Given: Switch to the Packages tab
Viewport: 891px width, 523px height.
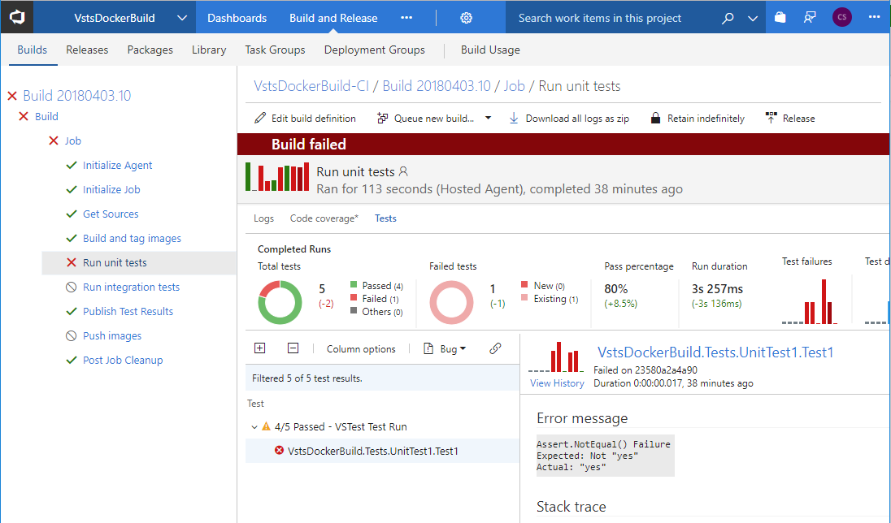Looking at the screenshot, I should [150, 50].
